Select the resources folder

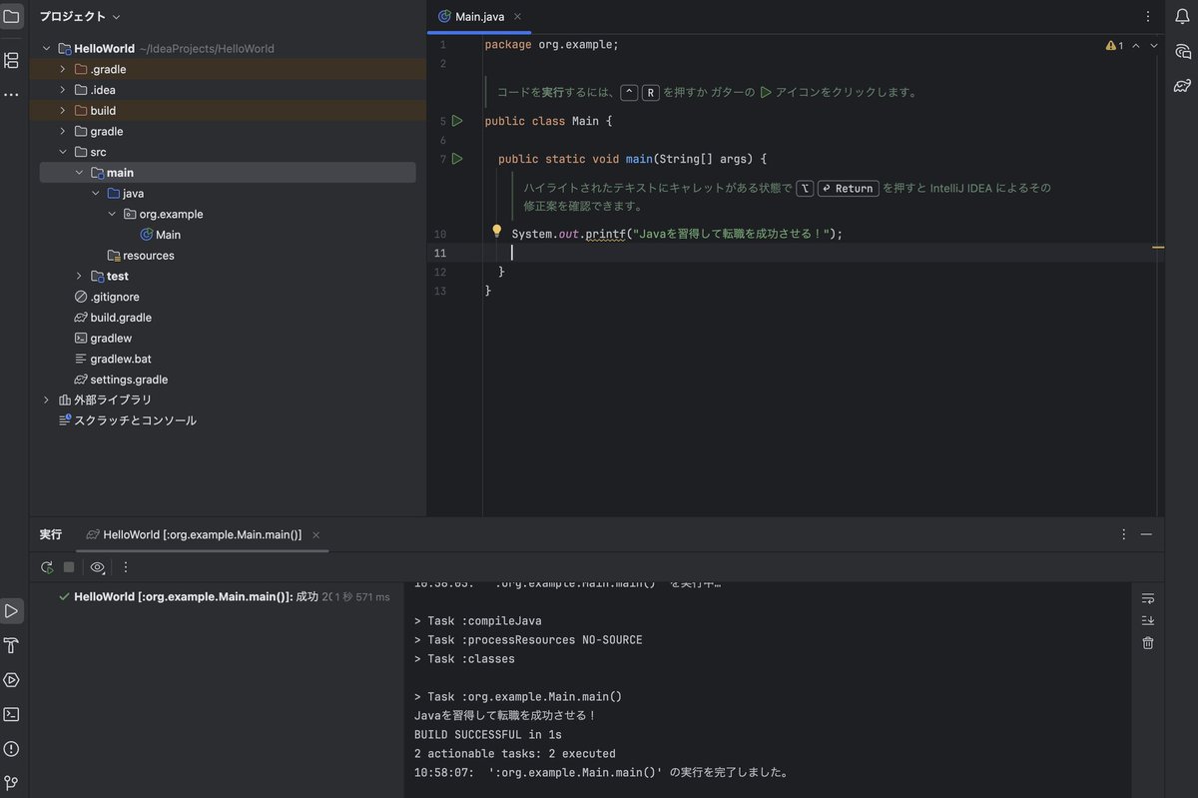coord(141,256)
